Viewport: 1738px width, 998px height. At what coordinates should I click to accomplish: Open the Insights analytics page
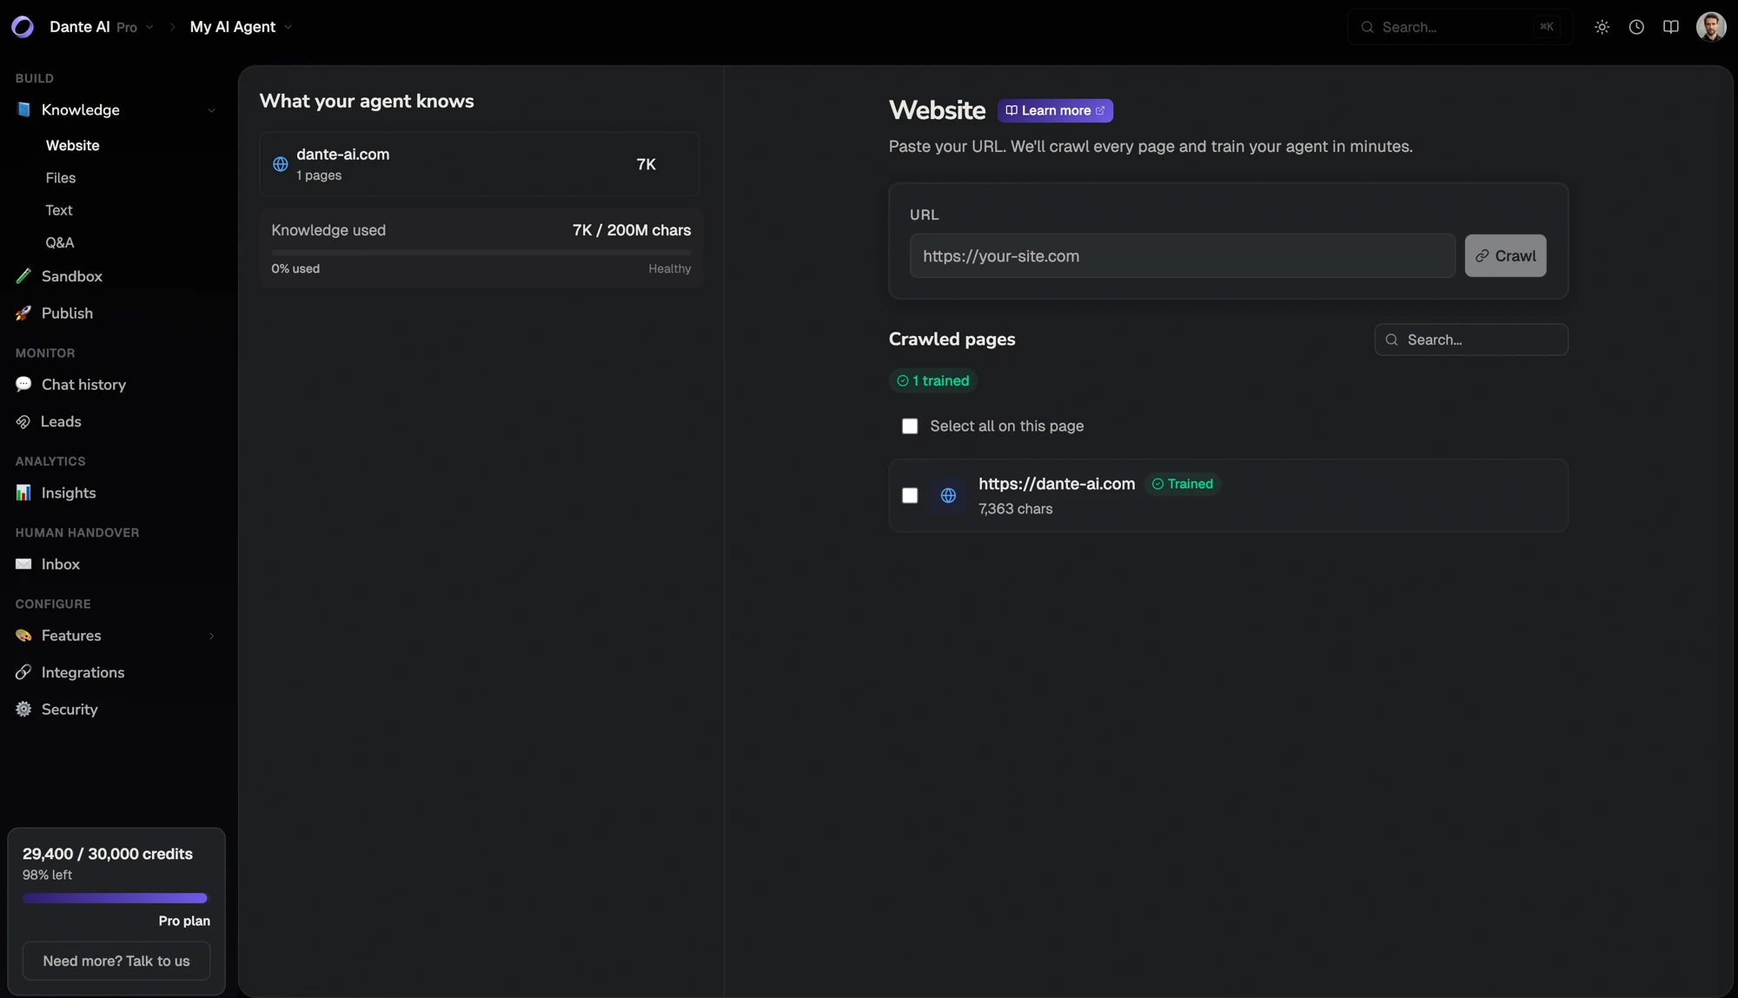(x=69, y=492)
